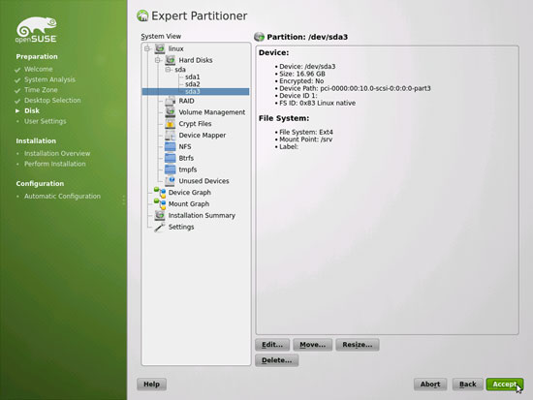Click the System Analysis sidebar step
The width and height of the screenshot is (533, 400).
pos(49,79)
